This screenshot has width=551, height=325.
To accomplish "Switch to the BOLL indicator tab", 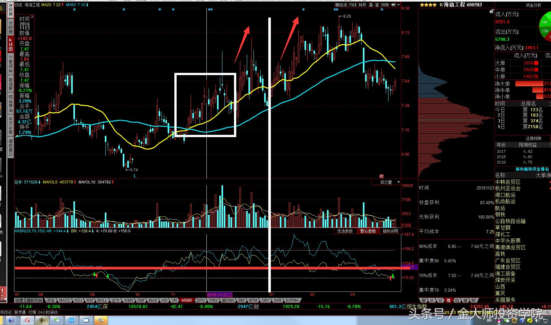I will (102, 300).
